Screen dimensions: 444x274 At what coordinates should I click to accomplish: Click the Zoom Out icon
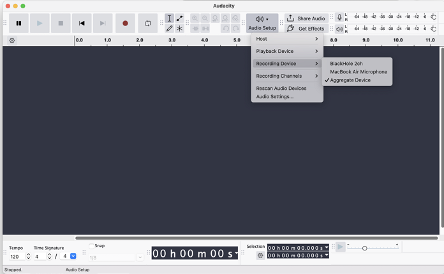[x=205, y=18]
